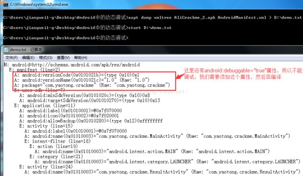The width and height of the screenshot is (303, 176).
Task: Click the empty cmd prompt line
Action: (x=66, y=38)
